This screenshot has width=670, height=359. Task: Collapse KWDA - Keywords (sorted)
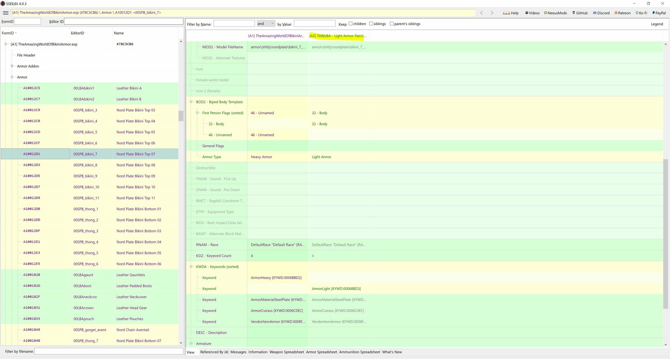[191, 267]
